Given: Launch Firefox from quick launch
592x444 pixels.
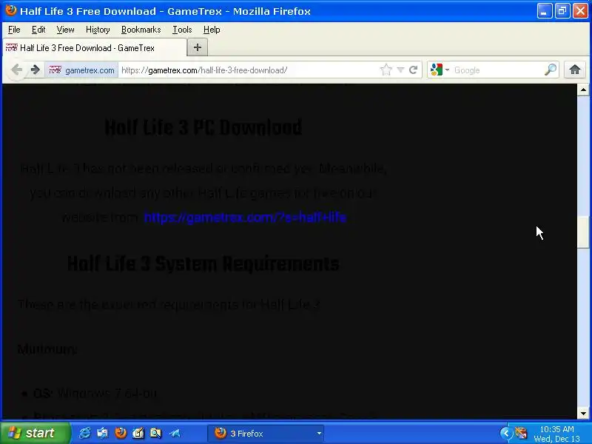Looking at the screenshot, I should tap(121, 433).
